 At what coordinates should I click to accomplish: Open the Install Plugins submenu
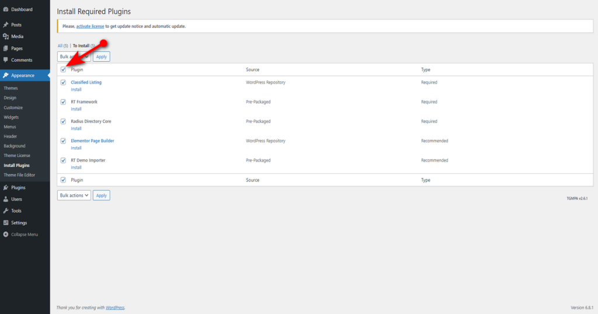coord(16,165)
